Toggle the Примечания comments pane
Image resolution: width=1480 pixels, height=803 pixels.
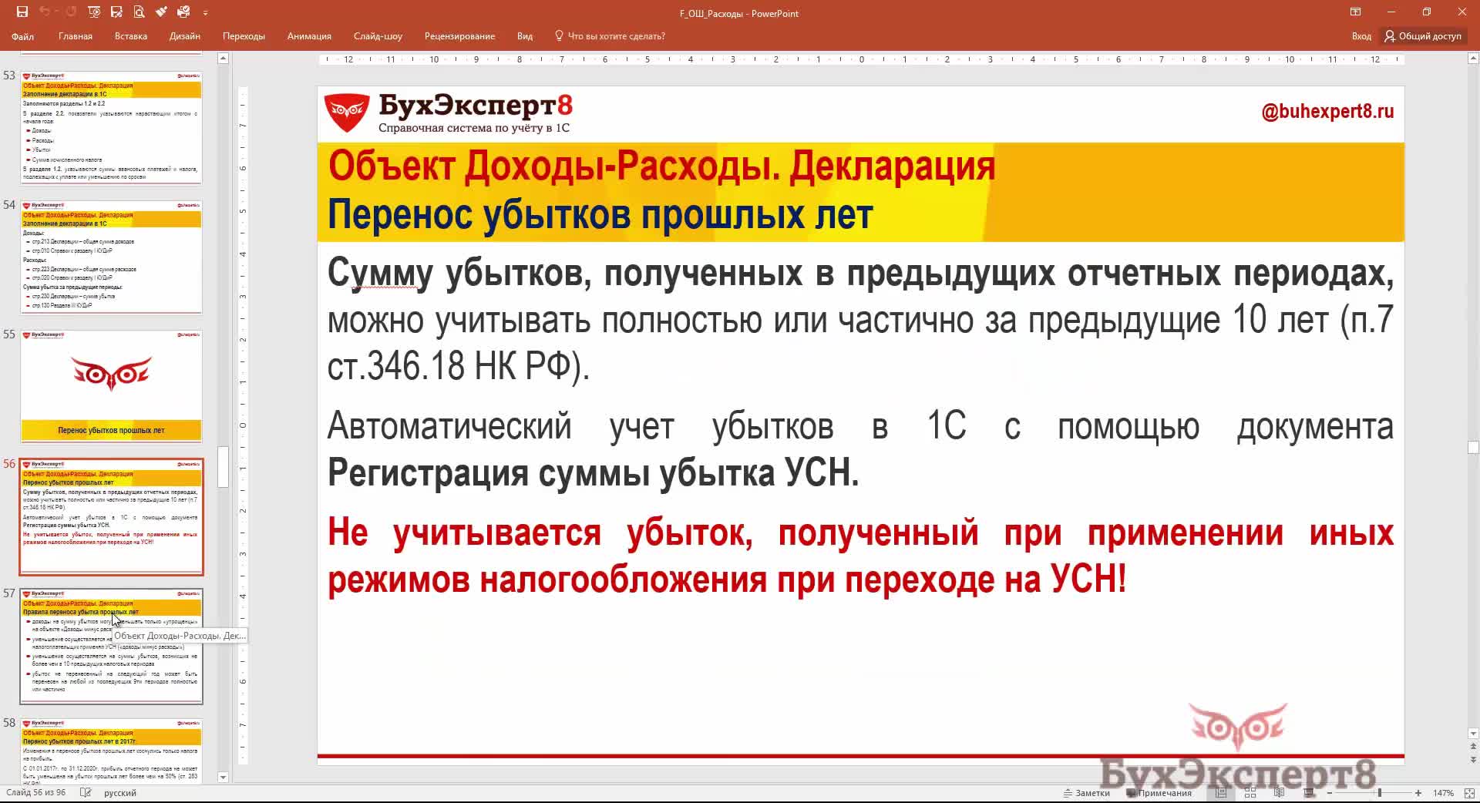click(1159, 792)
